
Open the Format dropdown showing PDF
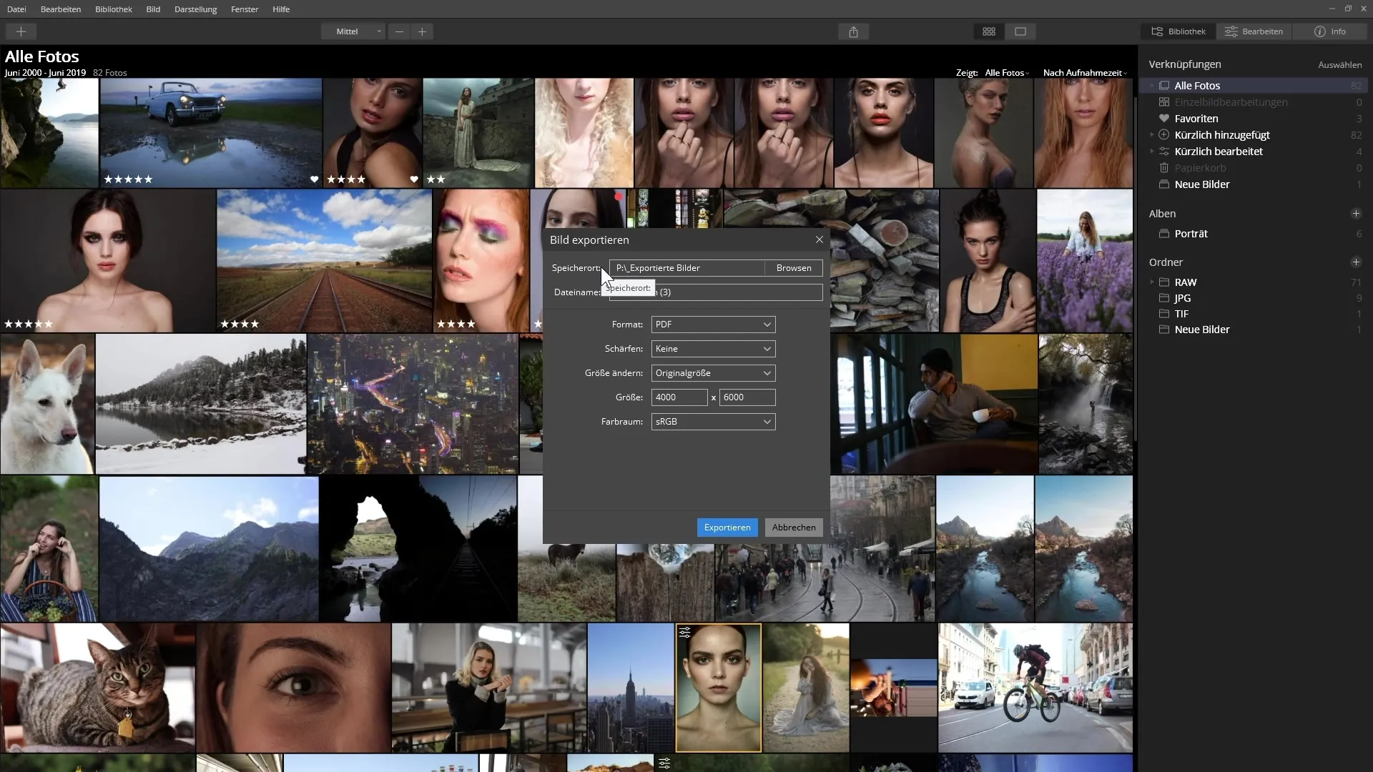(713, 325)
